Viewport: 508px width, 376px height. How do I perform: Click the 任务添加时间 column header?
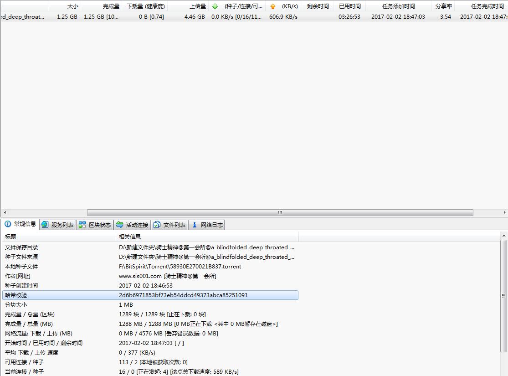(398, 6)
